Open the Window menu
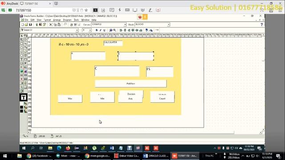Viewport: 285px width, 160px height. coord(85,20)
